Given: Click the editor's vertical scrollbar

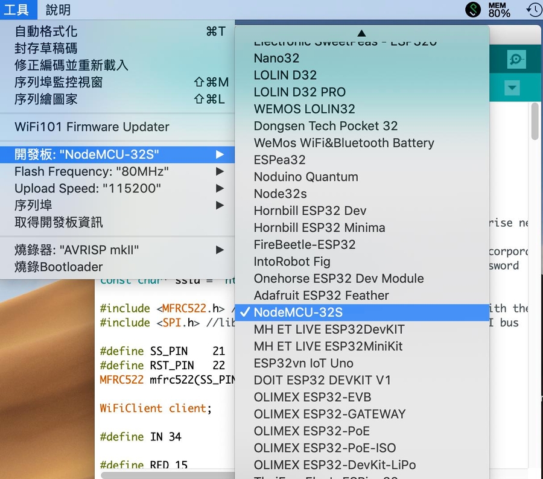Looking at the screenshot, I should [x=535, y=121].
